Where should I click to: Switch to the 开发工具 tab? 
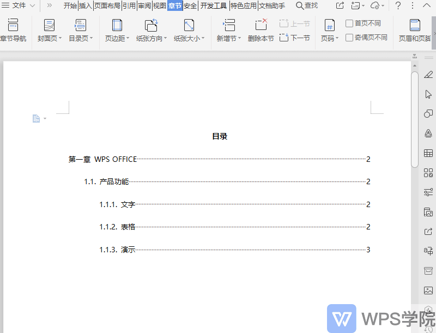pyautogui.click(x=214, y=5)
